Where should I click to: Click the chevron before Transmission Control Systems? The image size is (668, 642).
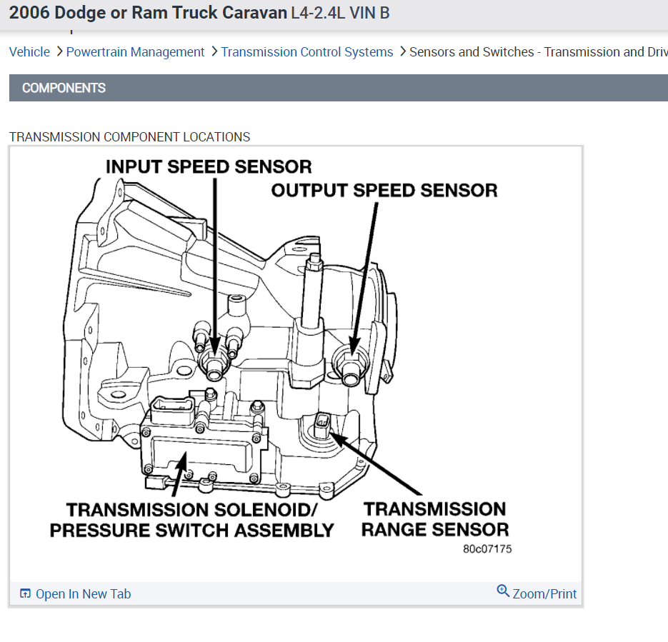[x=214, y=52]
